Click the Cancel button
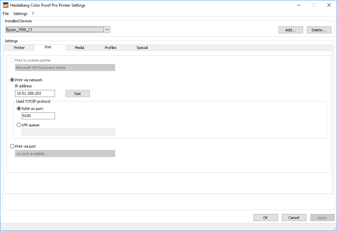Screen dimensions: 337x231 coord(294,217)
